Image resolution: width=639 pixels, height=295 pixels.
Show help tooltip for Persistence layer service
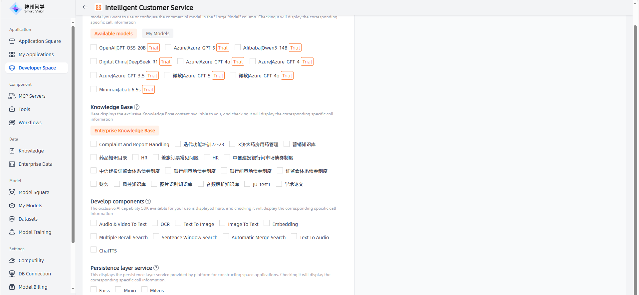tap(156, 268)
